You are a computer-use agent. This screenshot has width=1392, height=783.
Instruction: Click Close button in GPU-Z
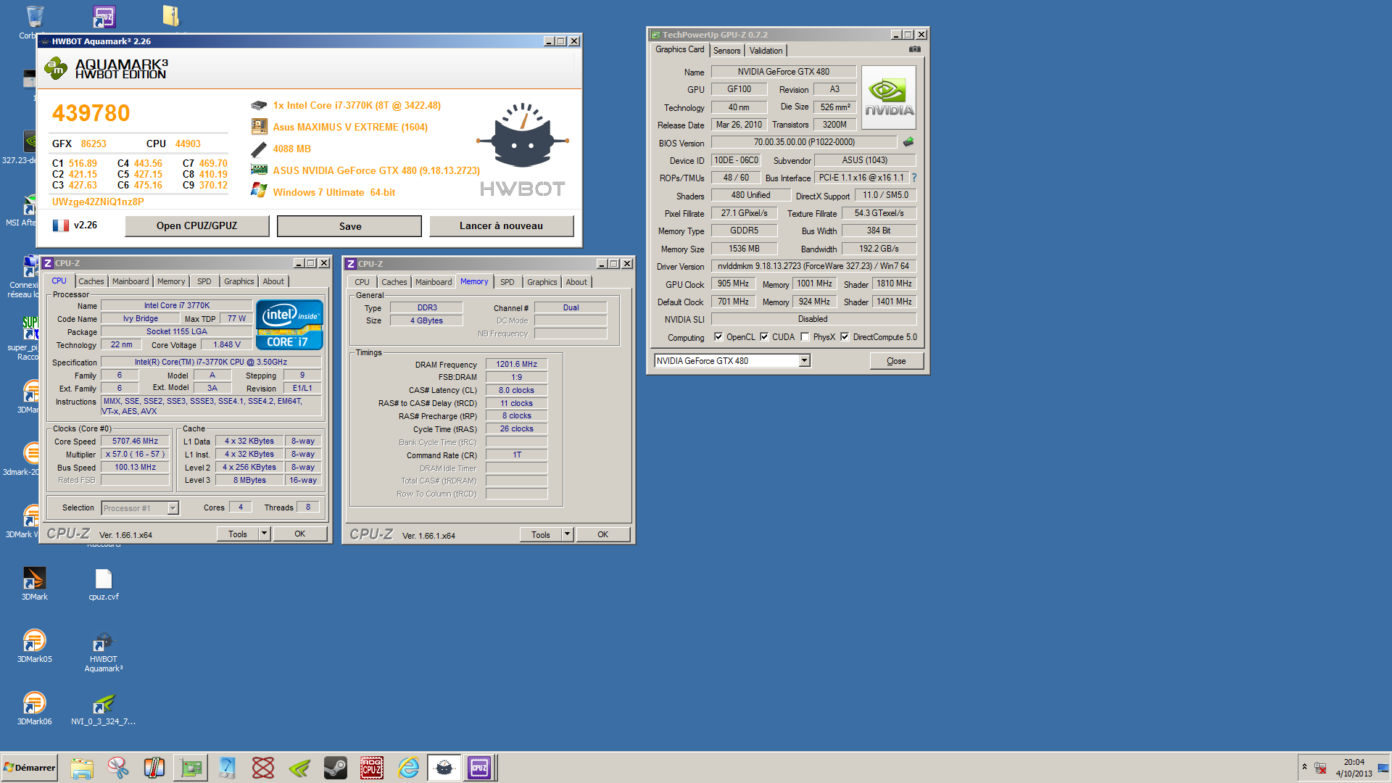click(896, 361)
